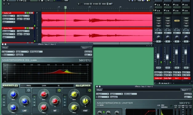
Task: Move the Aux-1 channel fader
Action: pos(176,52)
